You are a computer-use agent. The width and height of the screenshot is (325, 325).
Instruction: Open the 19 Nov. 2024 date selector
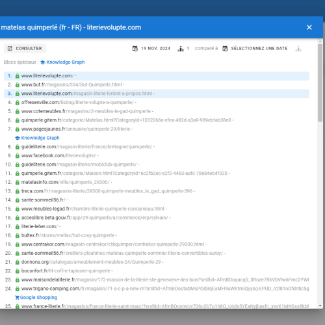click(x=155, y=48)
